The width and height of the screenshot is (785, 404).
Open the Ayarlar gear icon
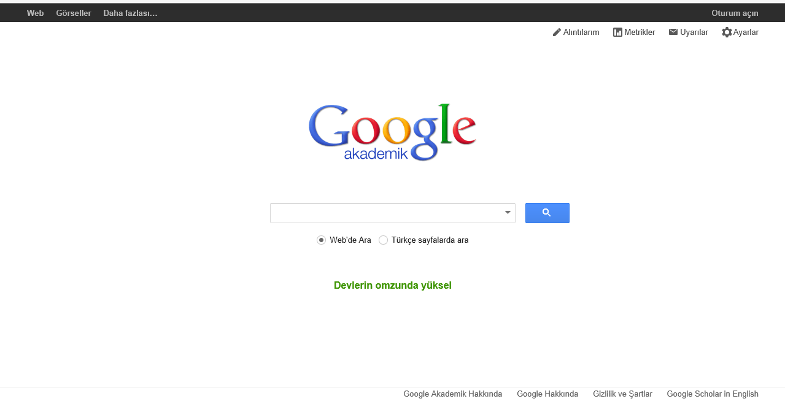point(727,32)
